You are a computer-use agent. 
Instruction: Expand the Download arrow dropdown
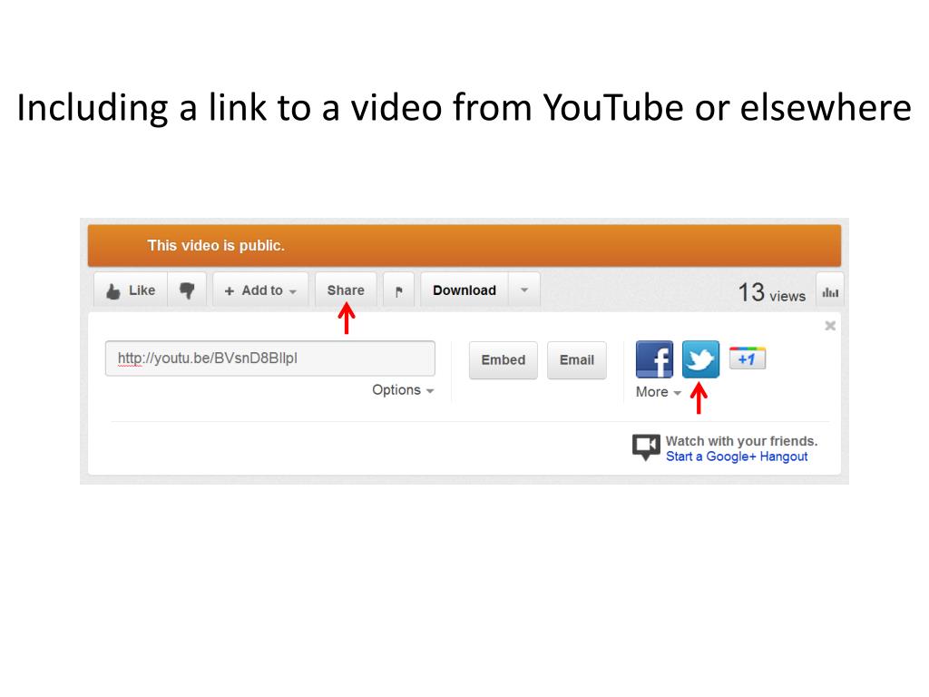point(524,290)
